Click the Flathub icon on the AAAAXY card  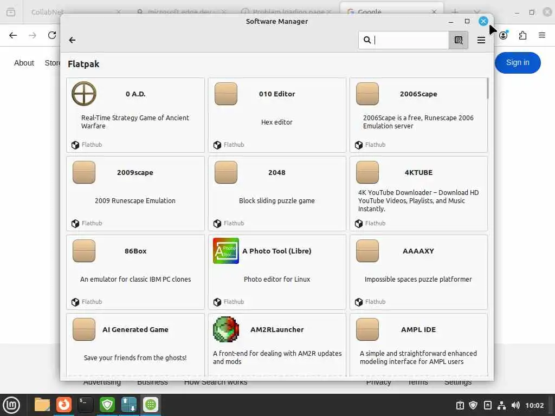[359, 302]
